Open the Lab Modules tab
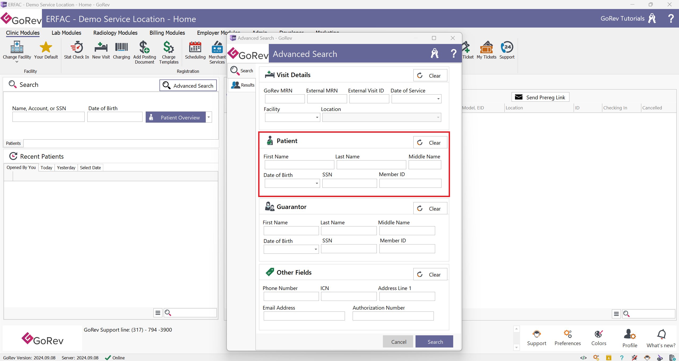Image resolution: width=679 pixels, height=361 pixels. pos(66,33)
